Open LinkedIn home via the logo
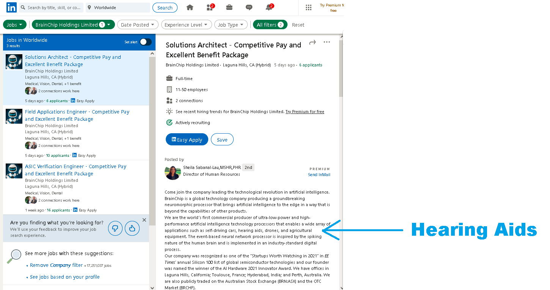550x290 pixels. coord(11,8)
